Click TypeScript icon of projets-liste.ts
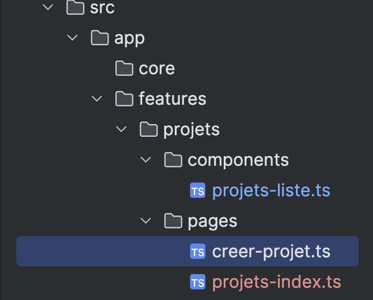The height and width of the screenshot is (300, 373). (198, 191)
